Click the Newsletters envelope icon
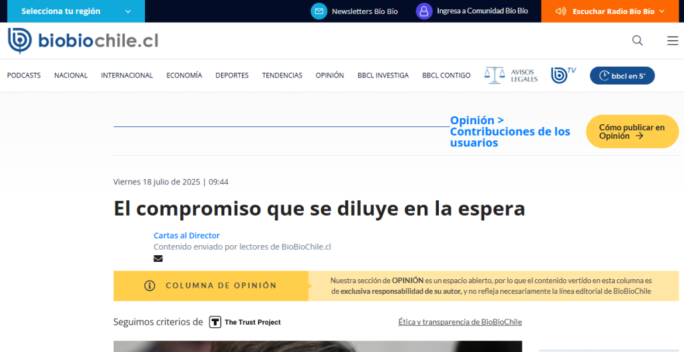Viewport: 684px width, 352px height. (319, 11)
